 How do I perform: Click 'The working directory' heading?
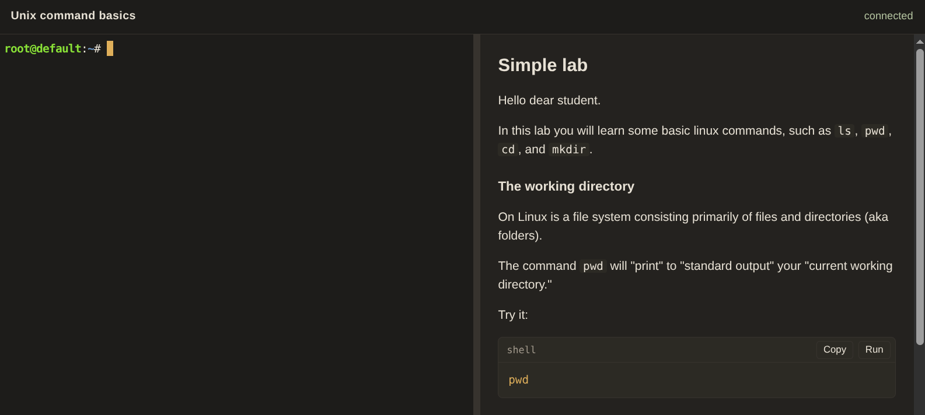pos(566,187)
